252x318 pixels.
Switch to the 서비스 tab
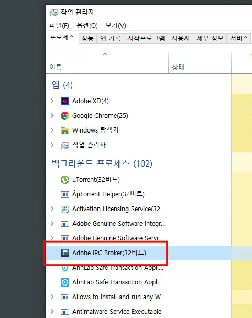coord(239,38)
